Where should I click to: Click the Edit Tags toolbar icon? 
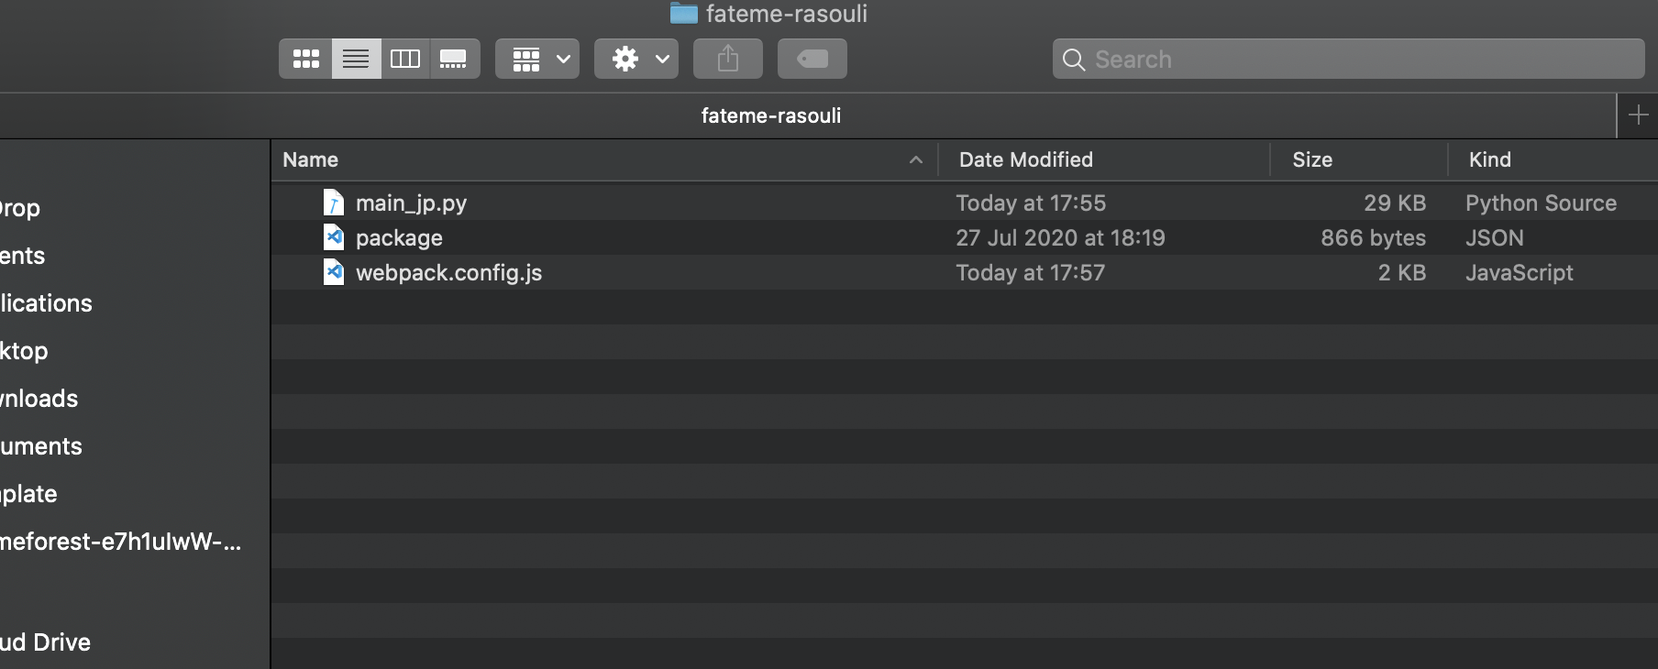pyautogui.click(x=812, y=60)
